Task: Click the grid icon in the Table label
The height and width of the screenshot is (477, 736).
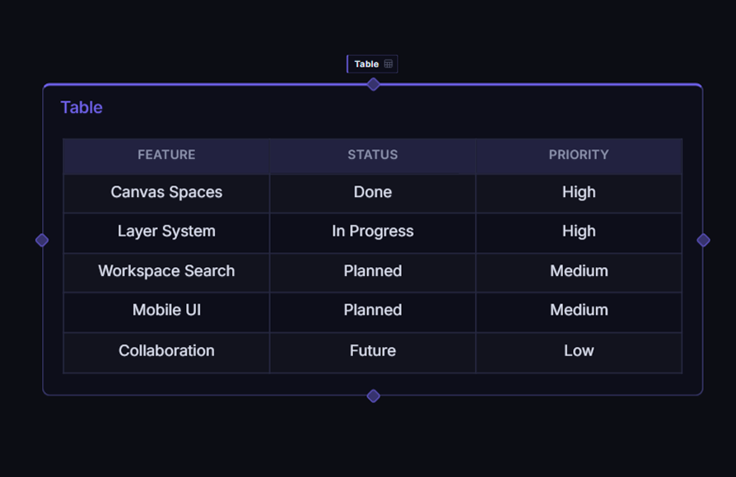Action: pyautogui.click(x=389, y=64)
